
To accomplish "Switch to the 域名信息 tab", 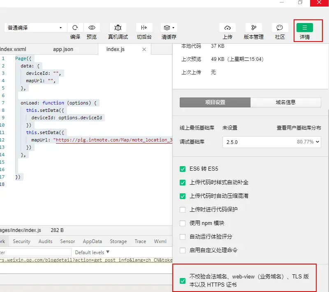I will tap(285, 102).
